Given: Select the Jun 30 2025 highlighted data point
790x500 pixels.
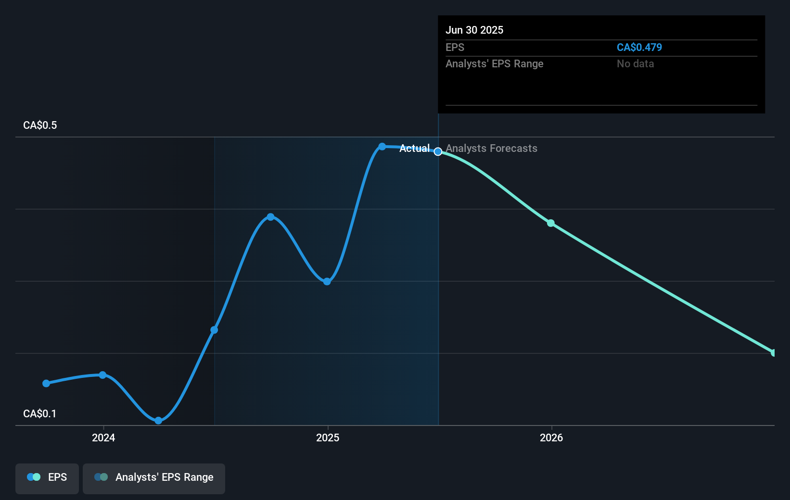Looking at the screenshot, I should pos(438,151).
